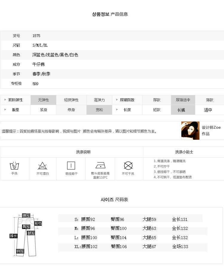The width and height of the screenshot is (224, 266).
Task: Click the 洗涤小贴士 column header
Action: point(184,152)
